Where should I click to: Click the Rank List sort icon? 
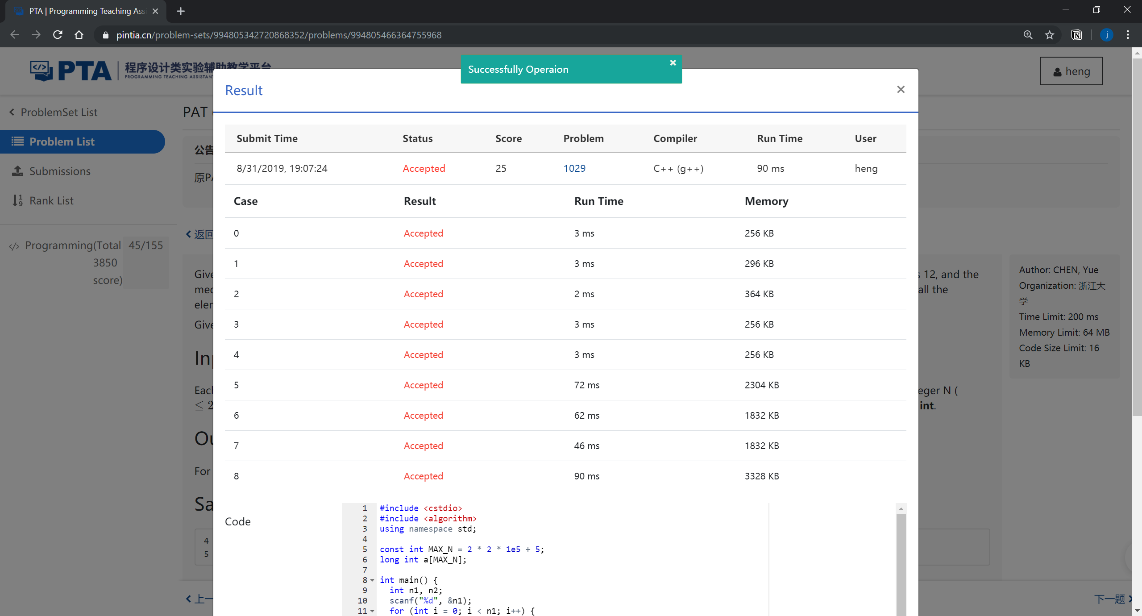pyautogui.click(x=18, y=200)
